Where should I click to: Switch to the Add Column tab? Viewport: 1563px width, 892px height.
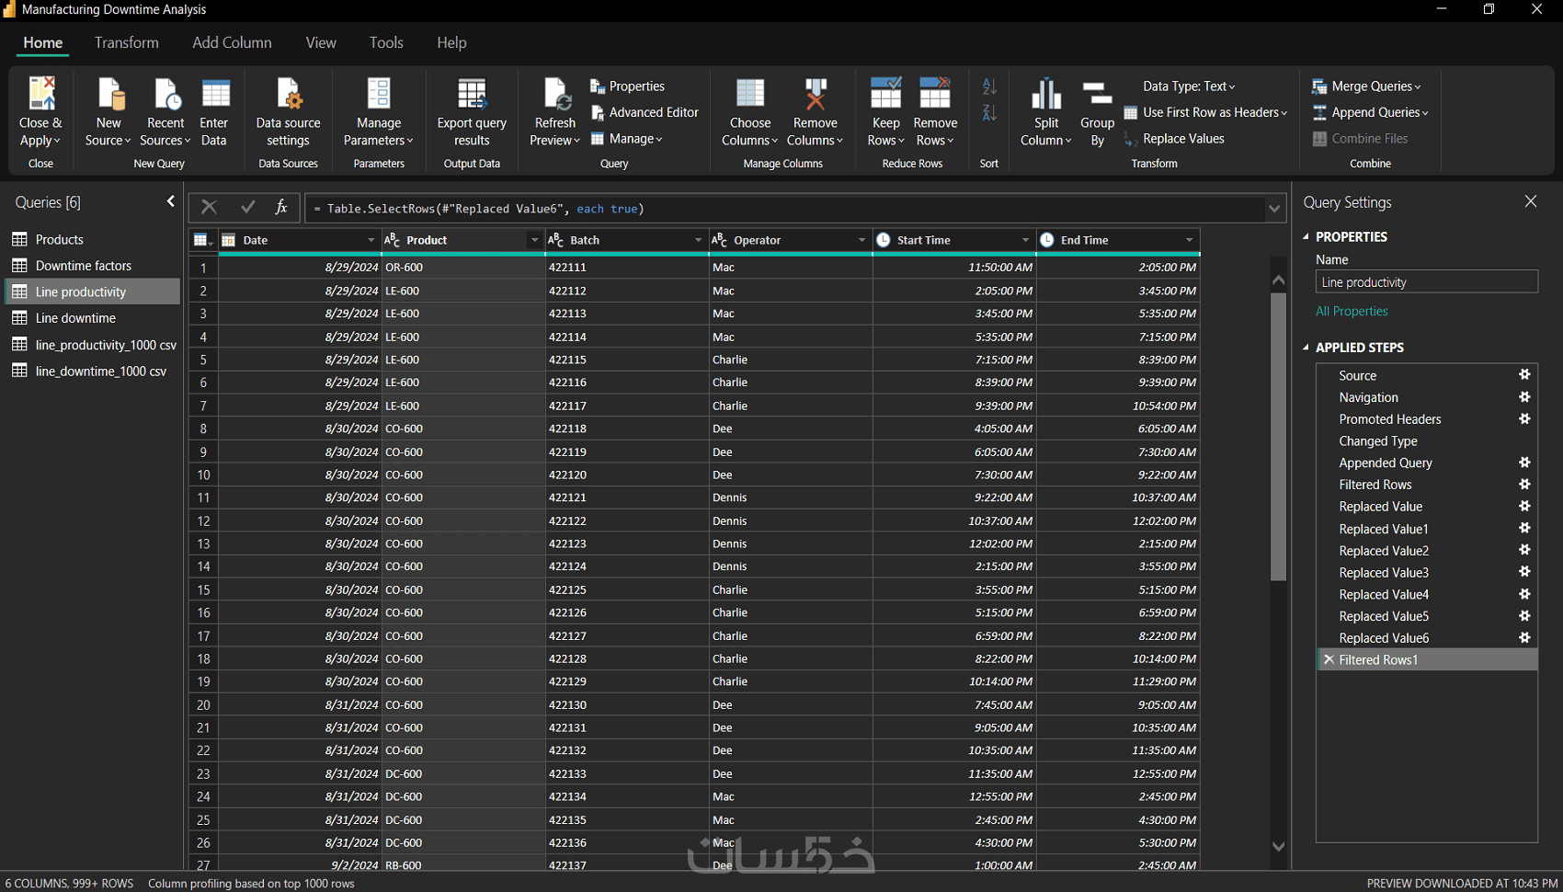click(232, 42)
